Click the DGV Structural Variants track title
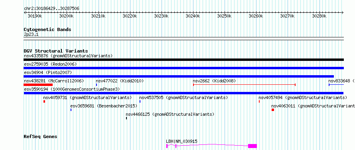Viewport: 355px width, 150px height. 56,51
